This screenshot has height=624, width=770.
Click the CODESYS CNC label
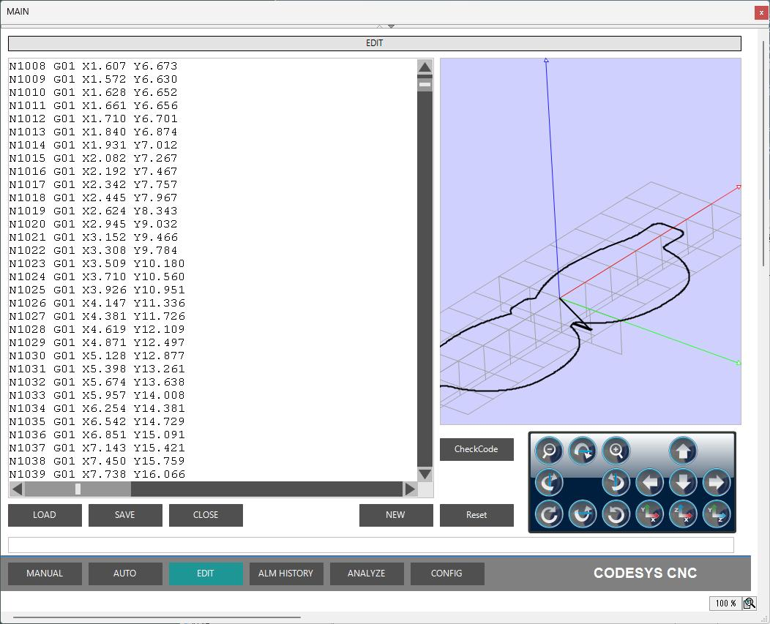click(645, 573)
